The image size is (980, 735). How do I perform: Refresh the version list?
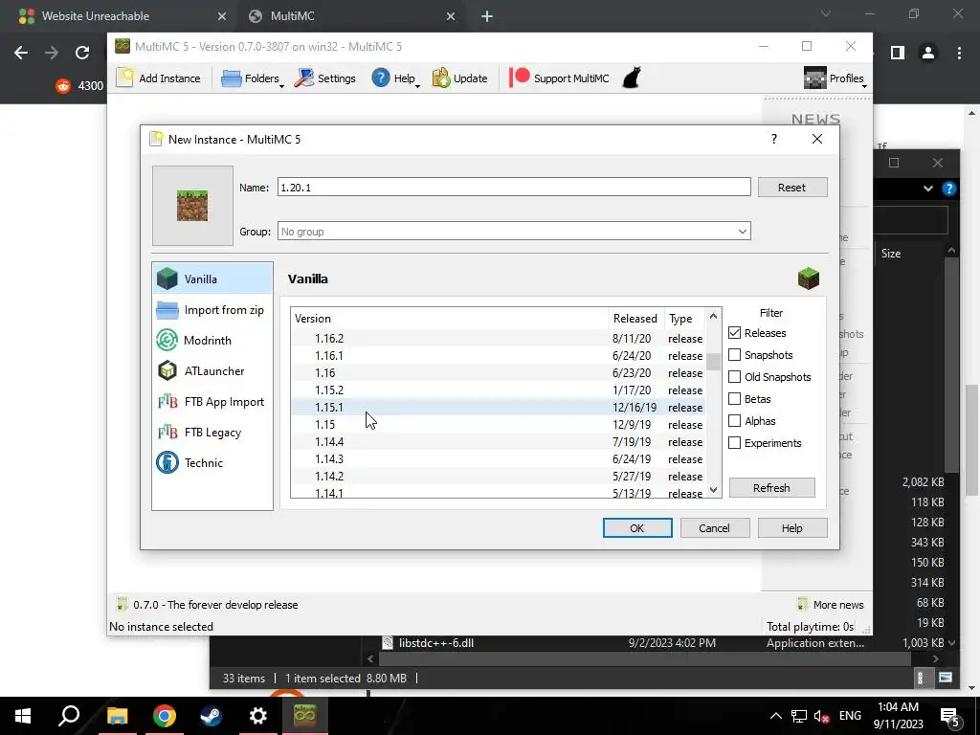tap(772, 487)
